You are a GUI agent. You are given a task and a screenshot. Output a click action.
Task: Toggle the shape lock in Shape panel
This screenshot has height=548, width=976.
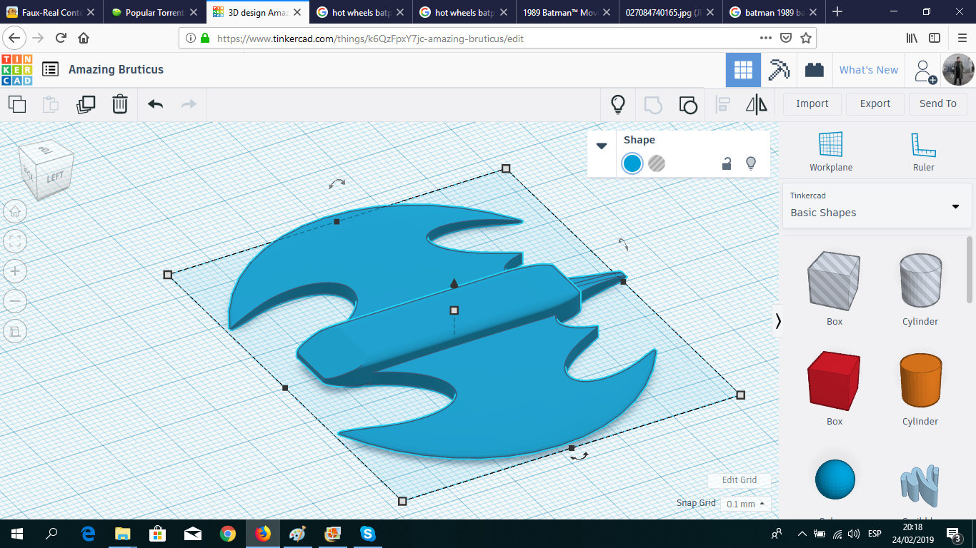(726, 163)
